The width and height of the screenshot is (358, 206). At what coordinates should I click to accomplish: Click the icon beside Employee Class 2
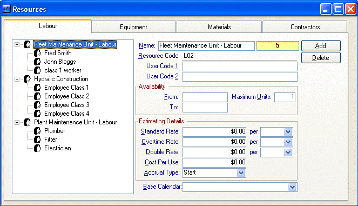[x=37, y=96]
